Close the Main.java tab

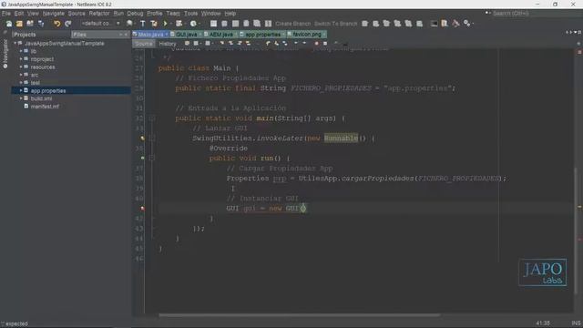point(167,35)
